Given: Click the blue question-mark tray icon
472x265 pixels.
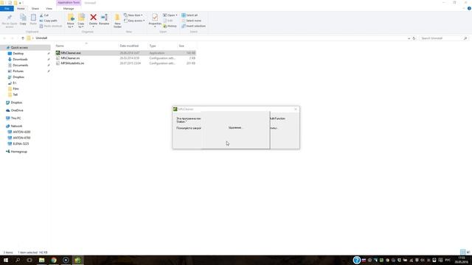Looking at the screenshot, I should click(357, 260).
